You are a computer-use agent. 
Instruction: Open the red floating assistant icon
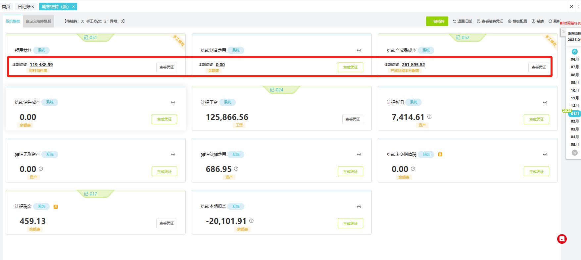pos(562,239)
